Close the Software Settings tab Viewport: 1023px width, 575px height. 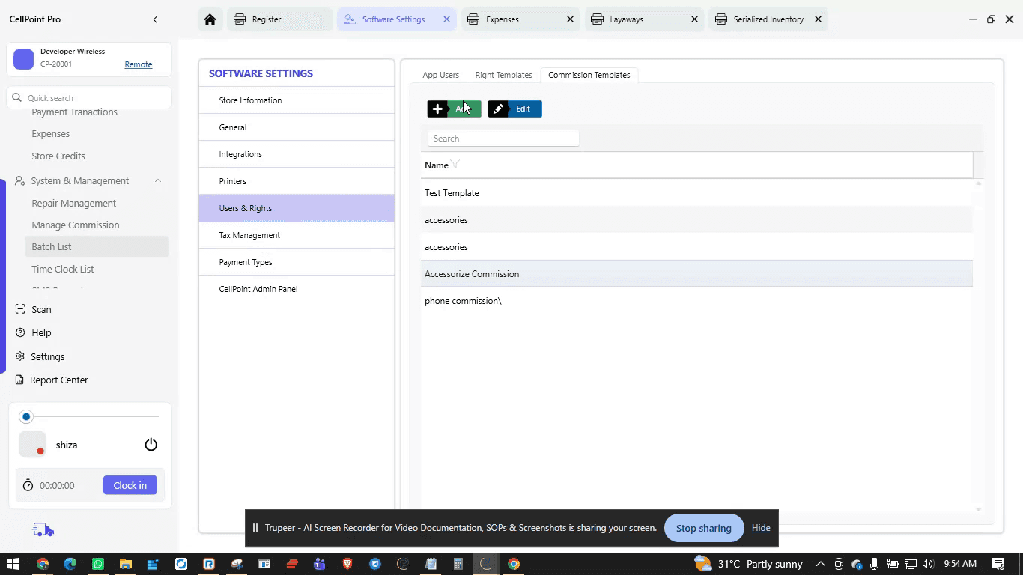446,19
